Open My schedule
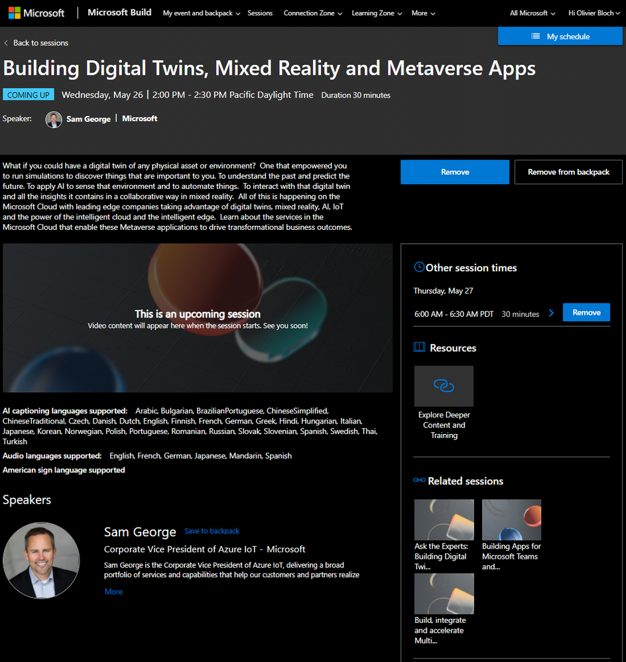Screen dimensions: 626x662 [560, 36]
